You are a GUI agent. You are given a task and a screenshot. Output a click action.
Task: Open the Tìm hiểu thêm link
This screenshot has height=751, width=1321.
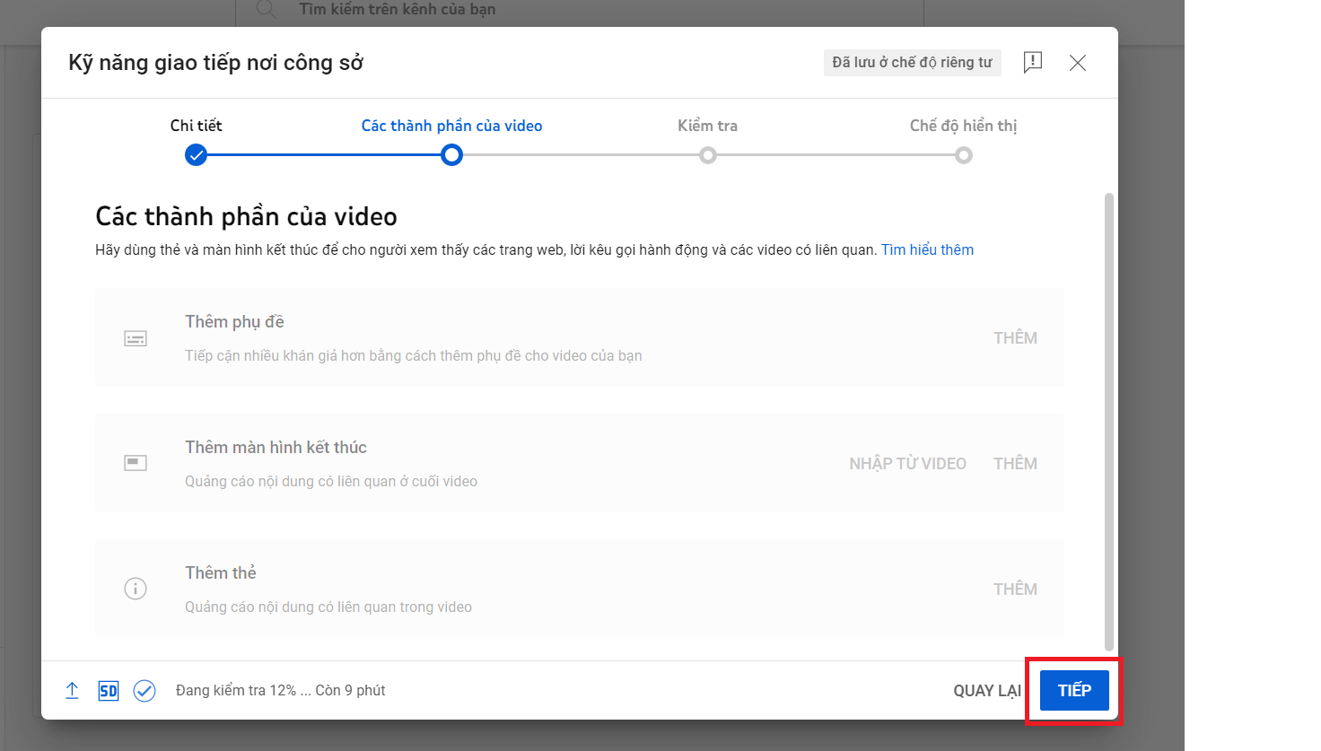click(x=927, y=249)
